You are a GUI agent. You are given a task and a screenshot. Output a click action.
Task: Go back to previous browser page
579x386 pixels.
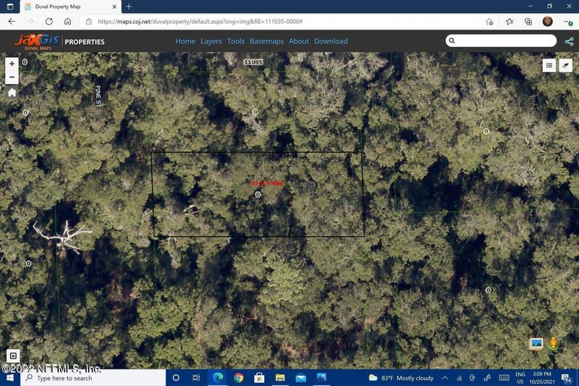pos(12,22)
